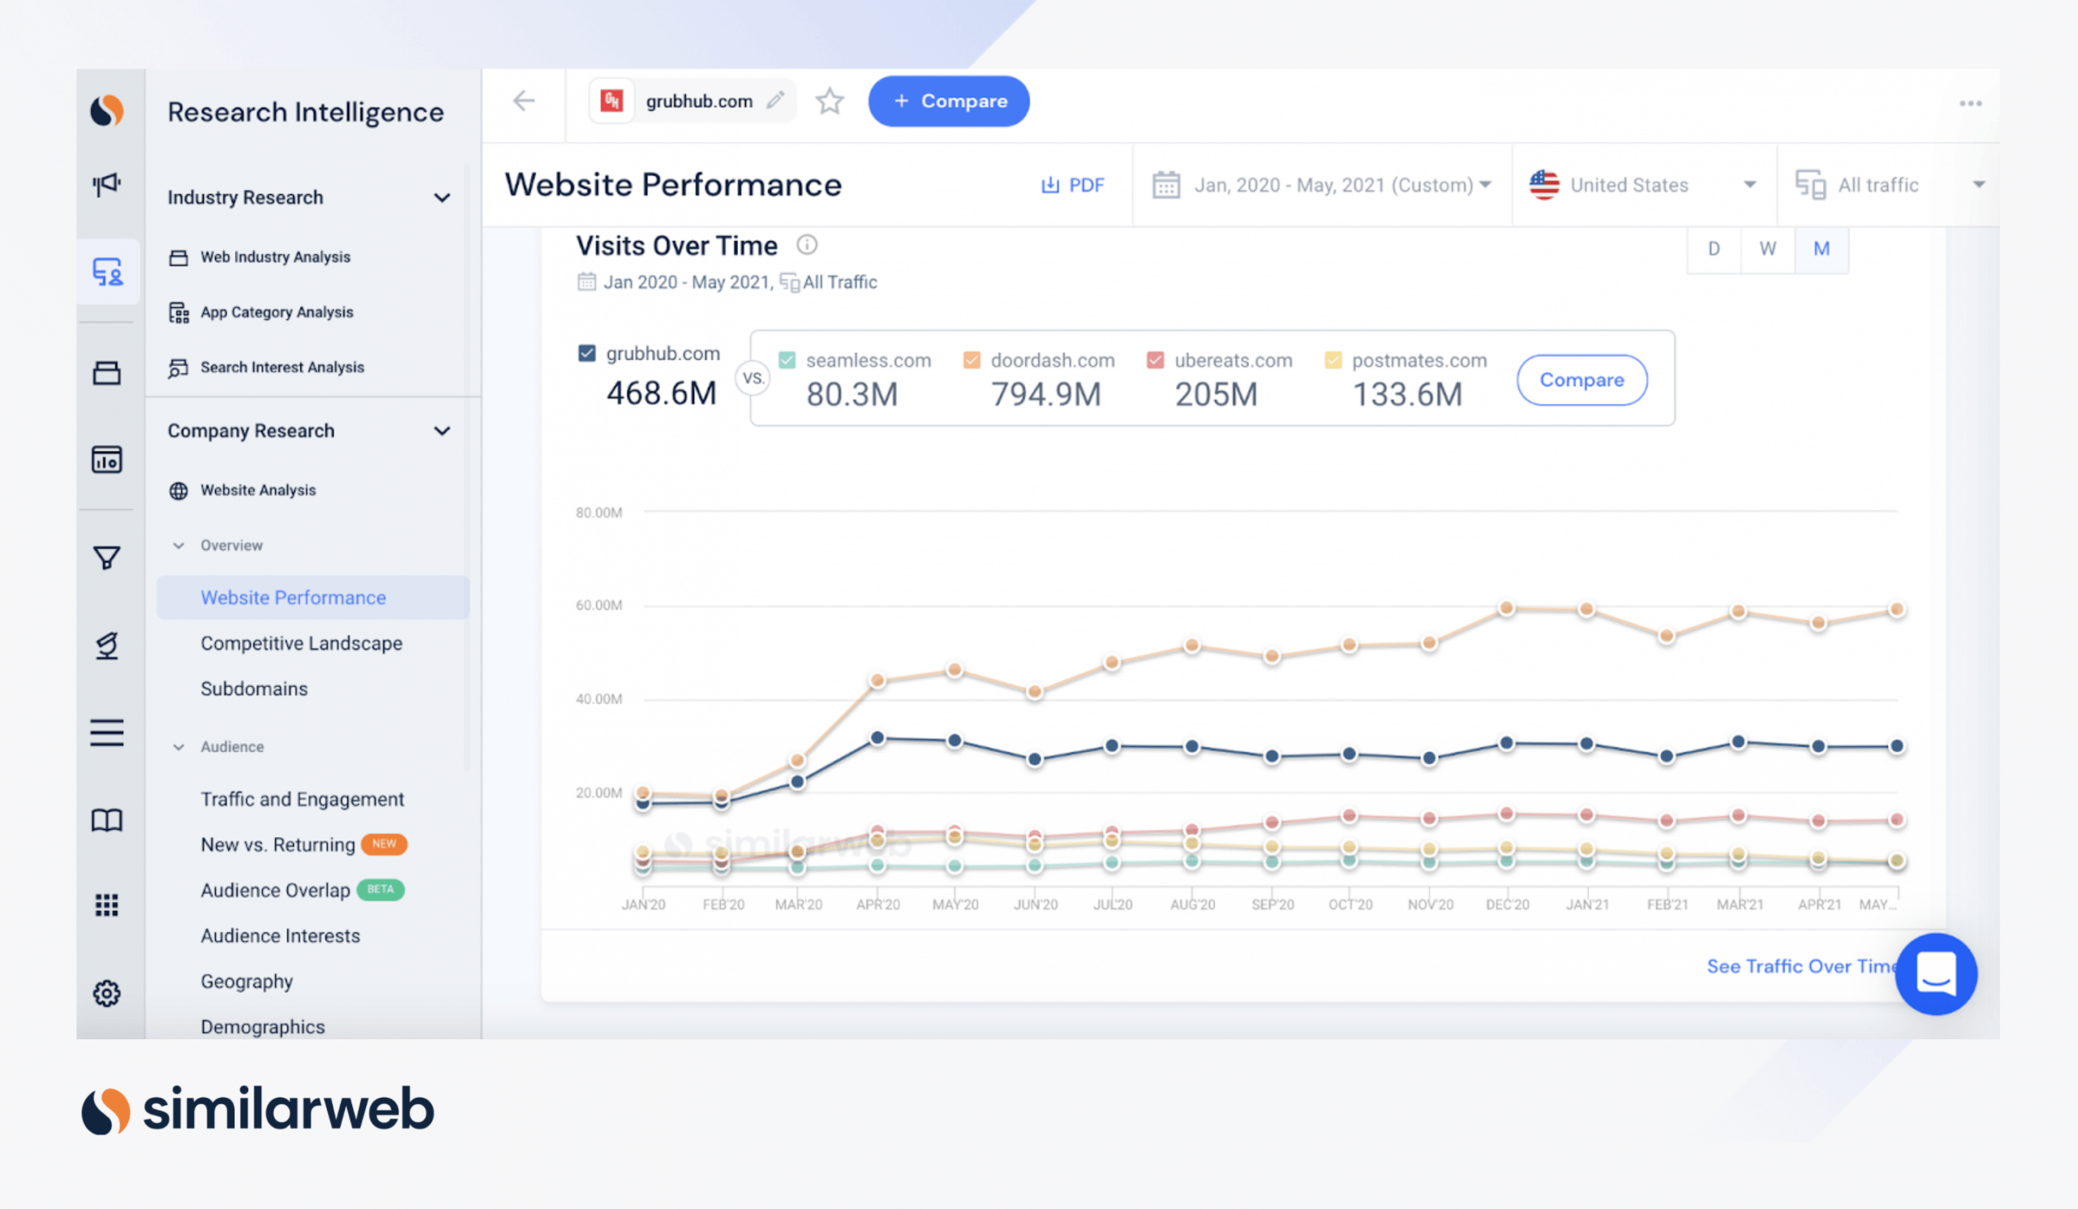2078x1209 pixels.
Task: Click the grubhub APR'20 data point
Action: click(x=877, y=737)
